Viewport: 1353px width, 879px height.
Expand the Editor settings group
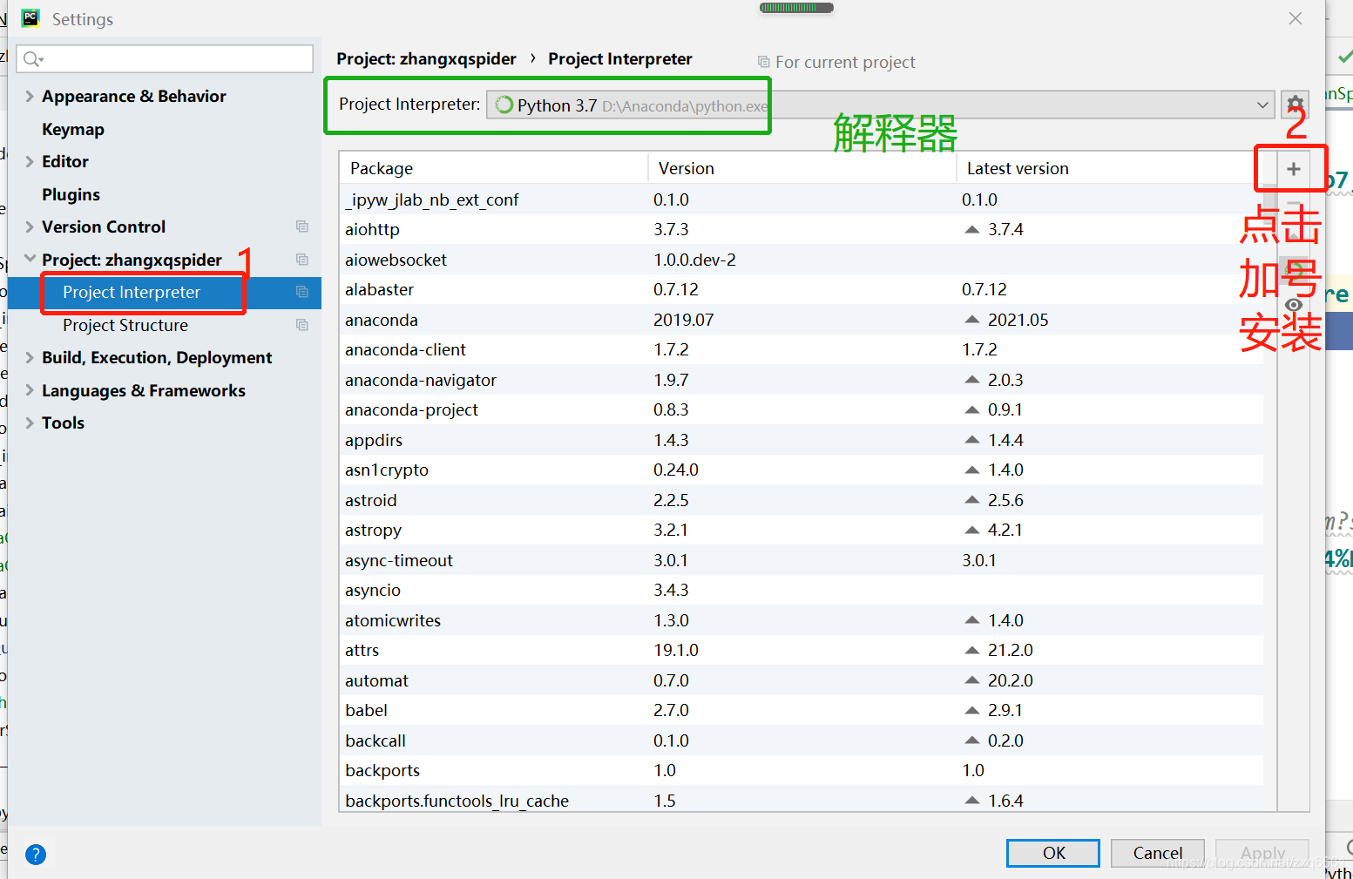(x=30, y=161)
